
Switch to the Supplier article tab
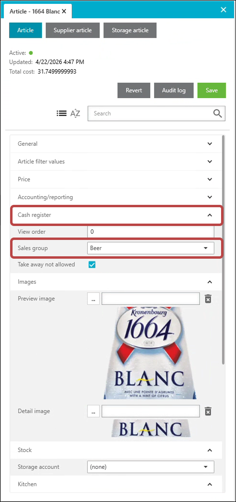click(x=73, y=30)
